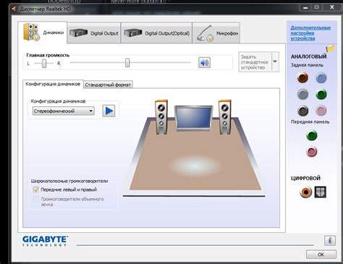
Task: Click the monitor in the room preview
Action: 193,118
